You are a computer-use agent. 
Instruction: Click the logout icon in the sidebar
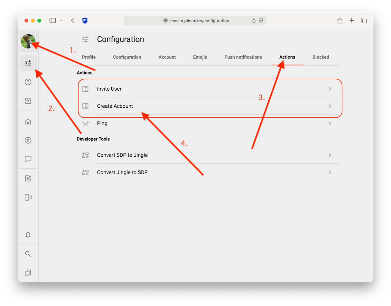(28, 101)
